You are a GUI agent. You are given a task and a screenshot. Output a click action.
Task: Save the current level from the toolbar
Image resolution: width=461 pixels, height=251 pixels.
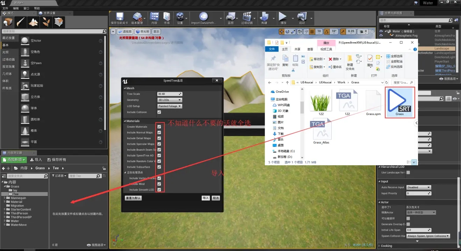pos(120,18)
